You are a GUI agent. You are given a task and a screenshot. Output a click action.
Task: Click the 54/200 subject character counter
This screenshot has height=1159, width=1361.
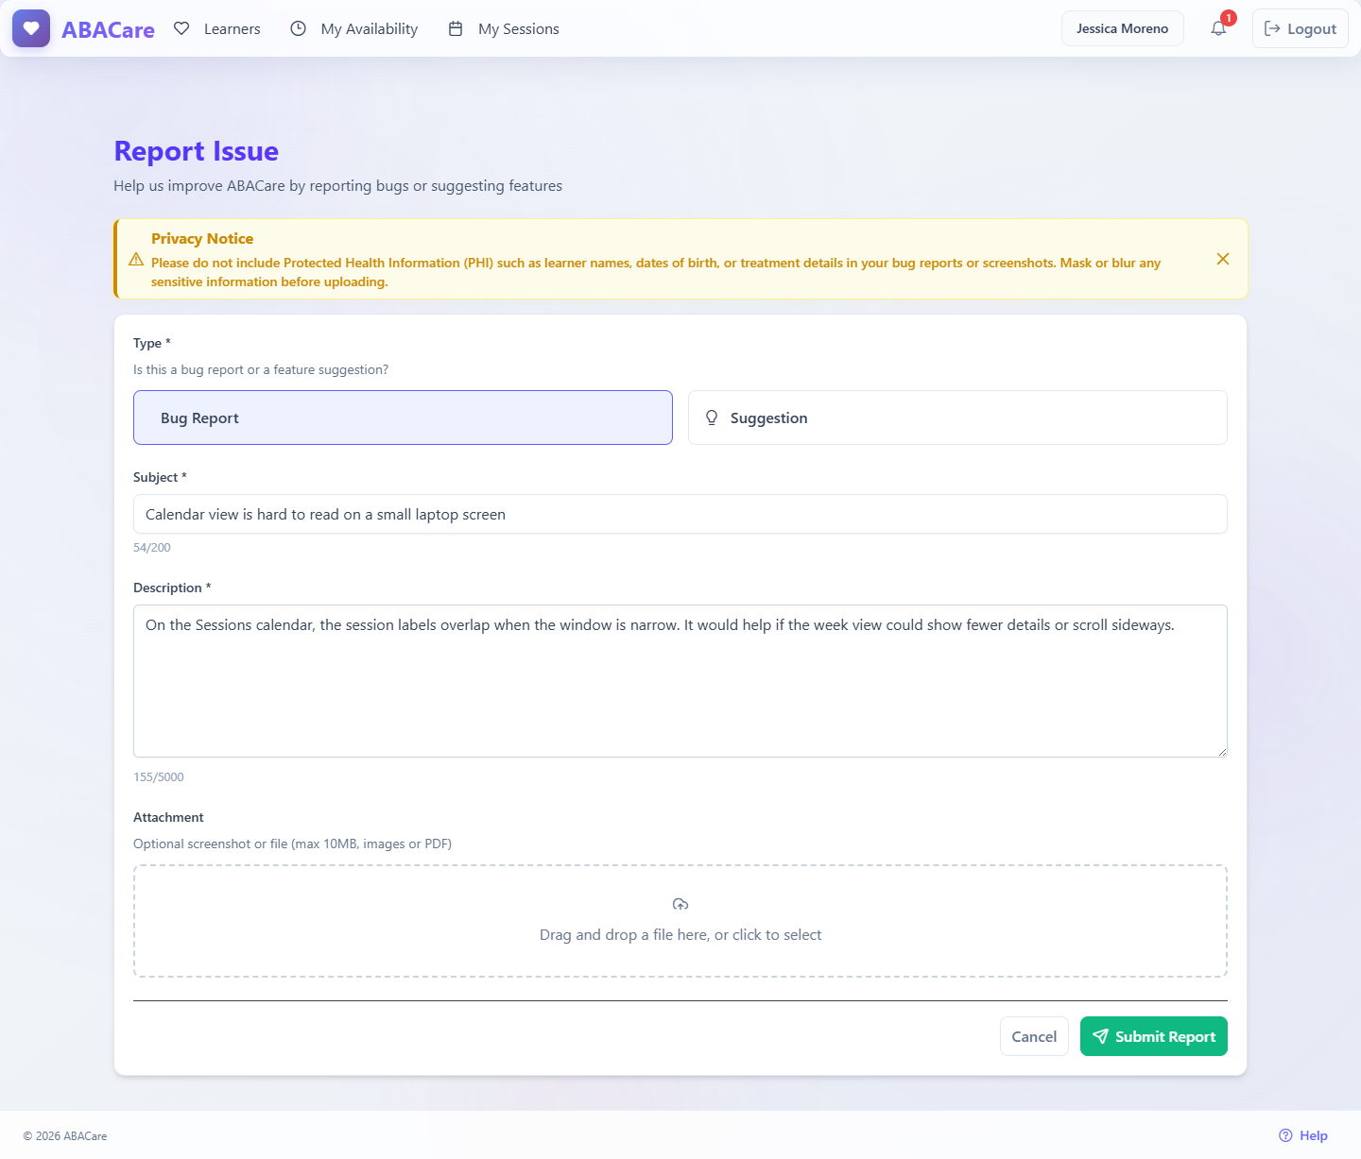152,548
